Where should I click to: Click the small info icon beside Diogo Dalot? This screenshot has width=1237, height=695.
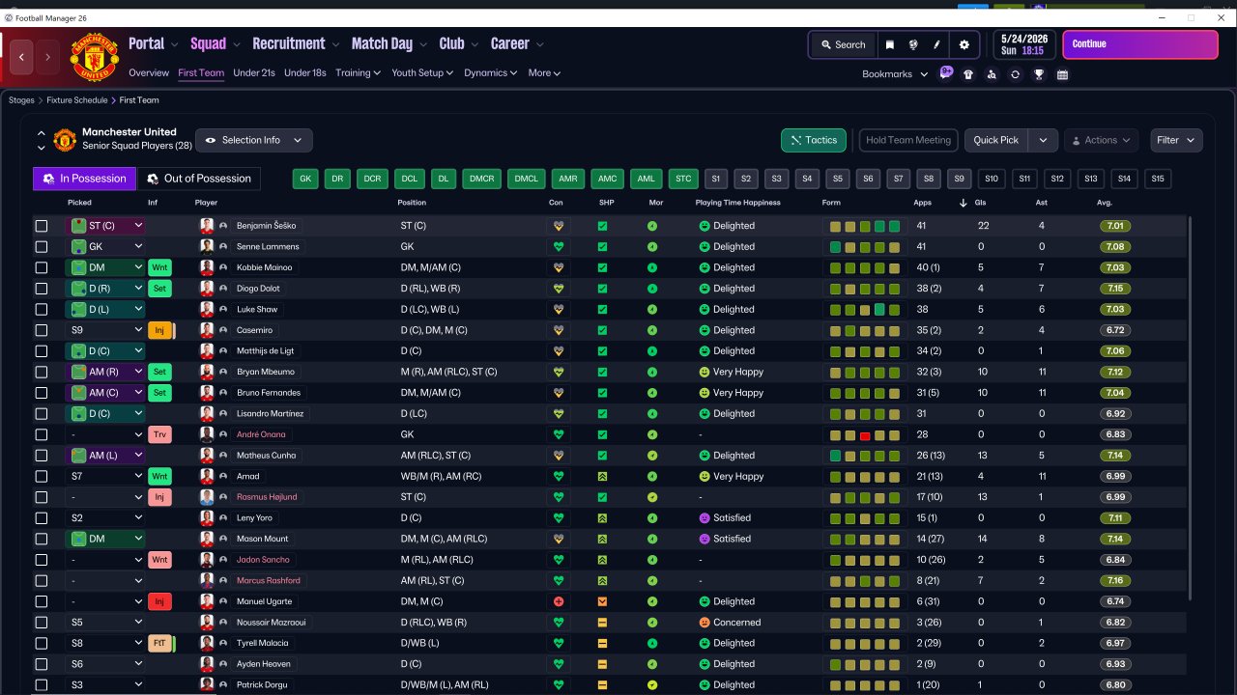coord(223,289)
